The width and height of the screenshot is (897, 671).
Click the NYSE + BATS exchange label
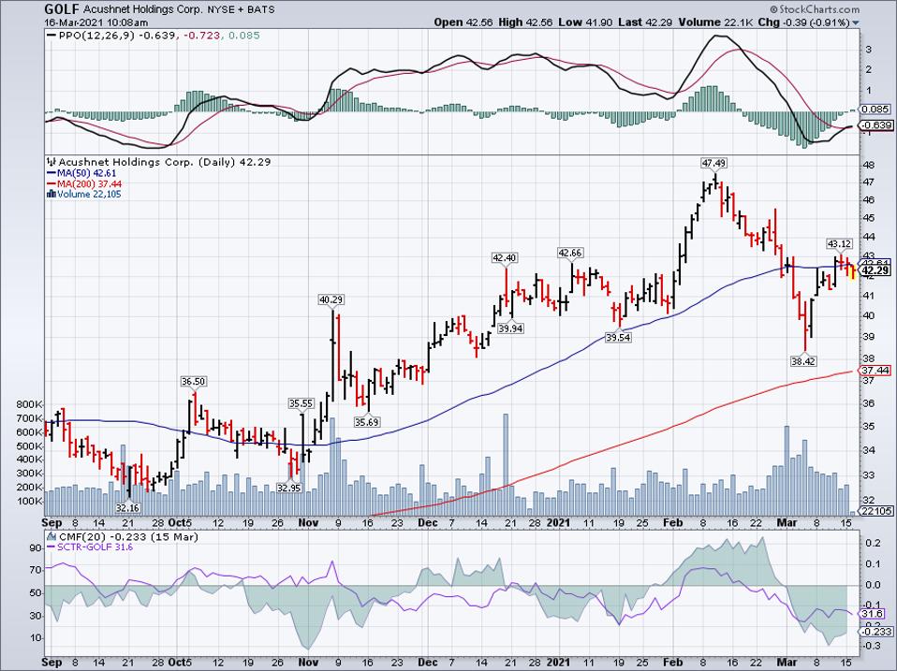click(241, 9)
